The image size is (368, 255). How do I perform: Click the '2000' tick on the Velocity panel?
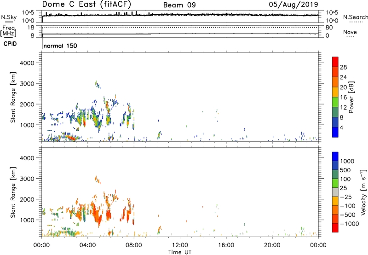tap(27, 199)
